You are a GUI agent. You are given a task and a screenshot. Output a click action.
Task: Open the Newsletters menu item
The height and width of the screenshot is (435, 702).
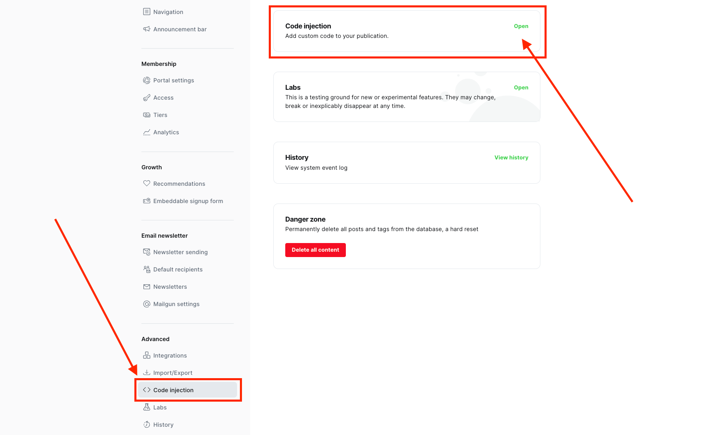click(x=170, y=287)
